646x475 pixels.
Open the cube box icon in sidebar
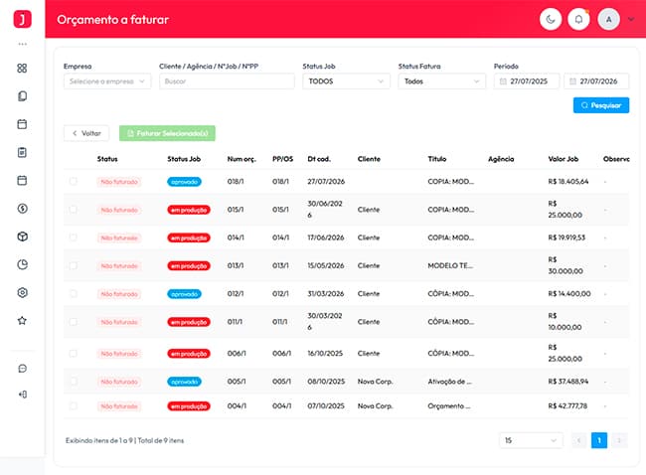click(22, 237)
